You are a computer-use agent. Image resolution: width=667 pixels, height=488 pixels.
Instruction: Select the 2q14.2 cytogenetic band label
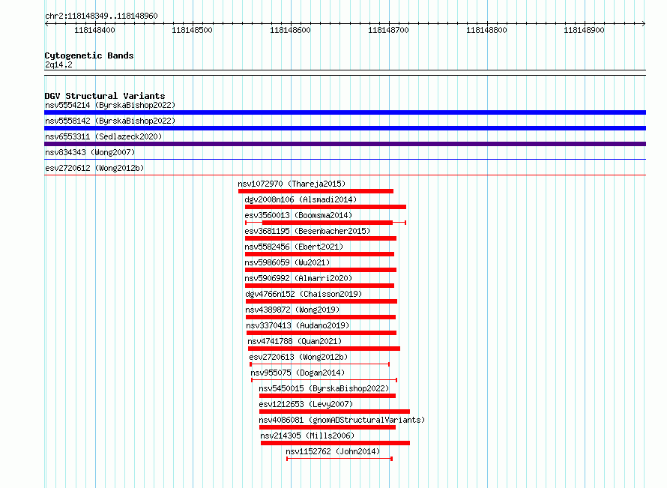(58, 64)
